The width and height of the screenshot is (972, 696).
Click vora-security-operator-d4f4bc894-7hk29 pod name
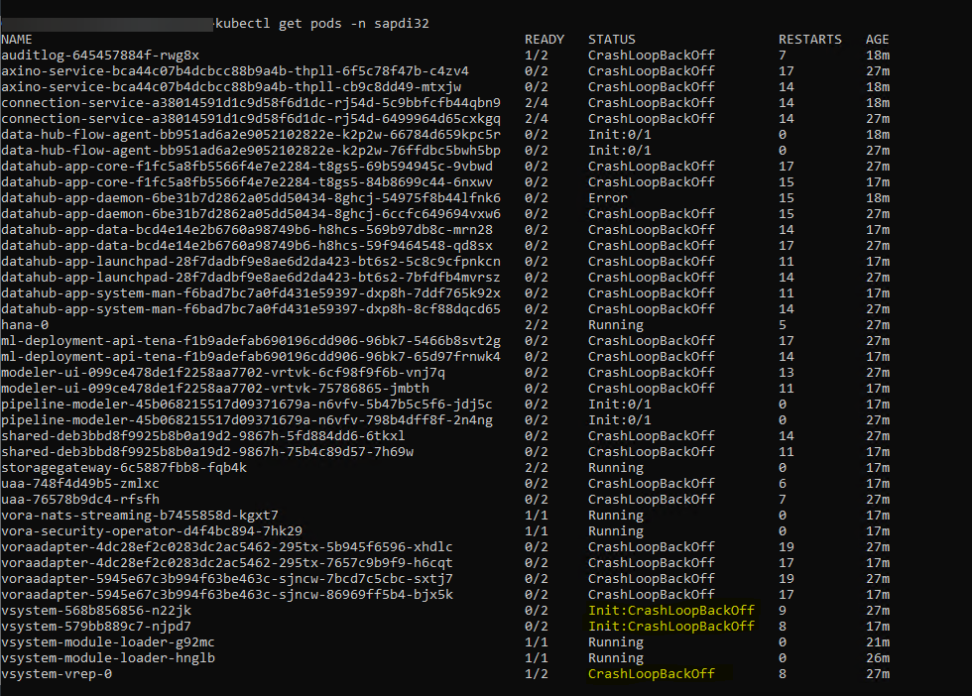point(152,531)
